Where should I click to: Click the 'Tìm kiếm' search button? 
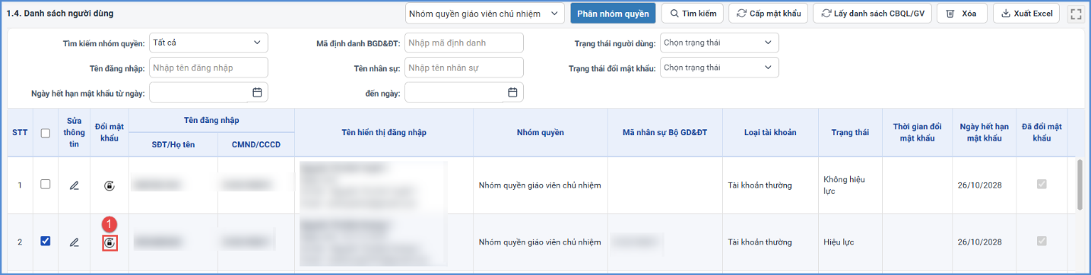[x=693, y=14]
